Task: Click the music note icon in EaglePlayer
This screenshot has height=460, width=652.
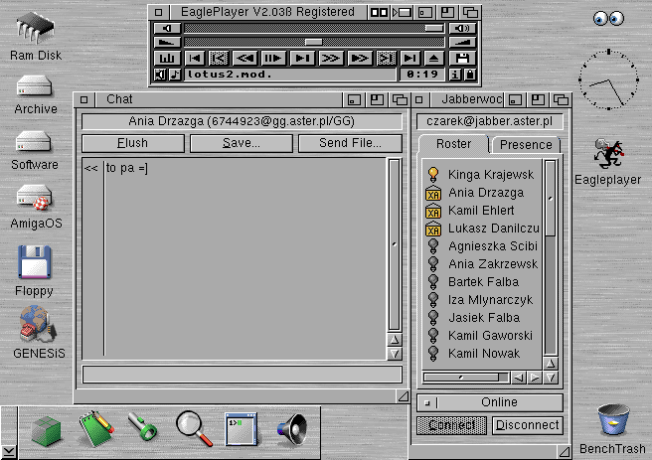Action: [x=175, y=75]
